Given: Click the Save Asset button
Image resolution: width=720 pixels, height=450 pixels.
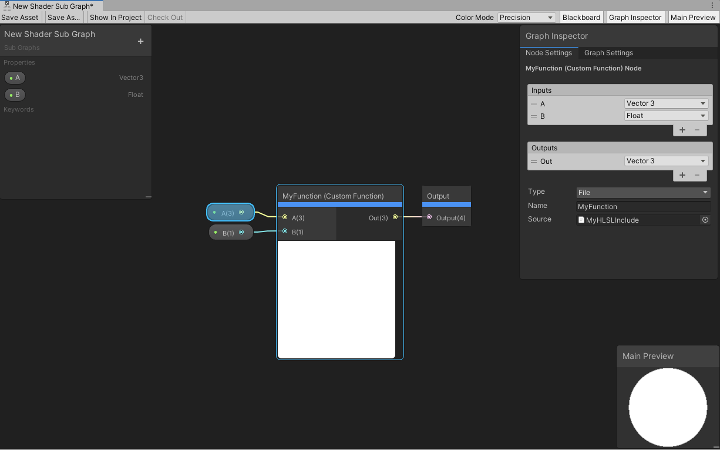Looking at the screenshot, I should [x=20, y=18].
